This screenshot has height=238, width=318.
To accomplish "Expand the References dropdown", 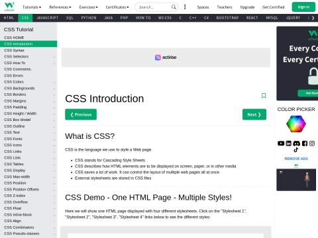I will (x=60, y=7).
